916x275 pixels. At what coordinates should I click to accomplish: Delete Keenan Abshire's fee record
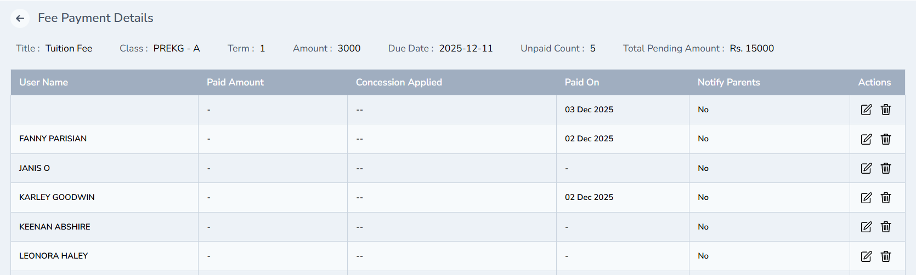point(886,227)
